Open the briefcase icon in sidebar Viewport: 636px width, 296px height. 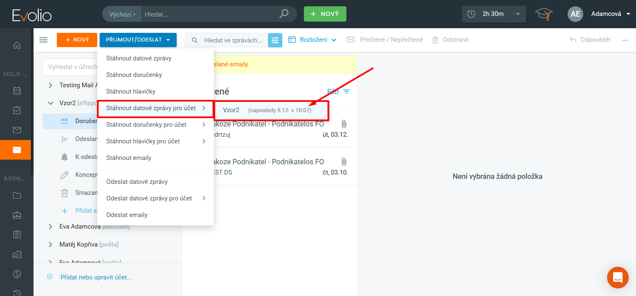pyautogui.click(x=17, y=215)
